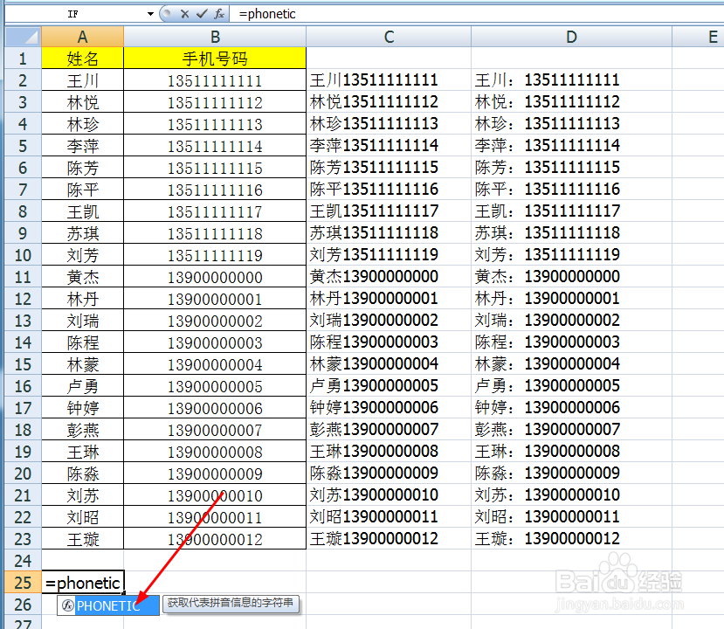Click cell 林悦：13511111112 in column D

572,102
